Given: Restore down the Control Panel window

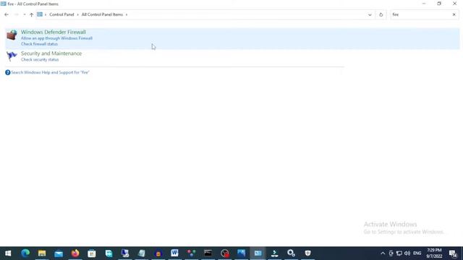Looking at the screenshot, I should click(439, 4).
